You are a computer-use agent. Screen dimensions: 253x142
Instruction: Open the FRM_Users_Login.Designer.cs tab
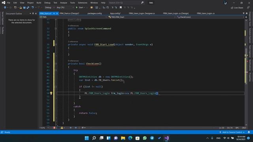[142, 13]
